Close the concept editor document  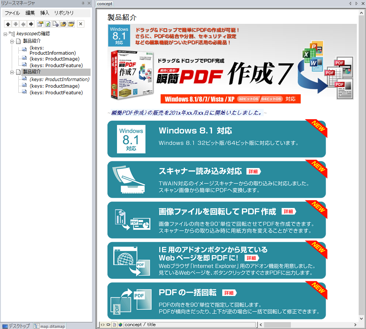[x=363, y=4]
